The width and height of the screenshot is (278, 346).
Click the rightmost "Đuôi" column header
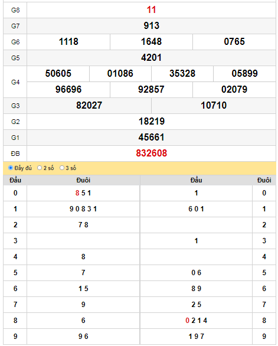264,180
